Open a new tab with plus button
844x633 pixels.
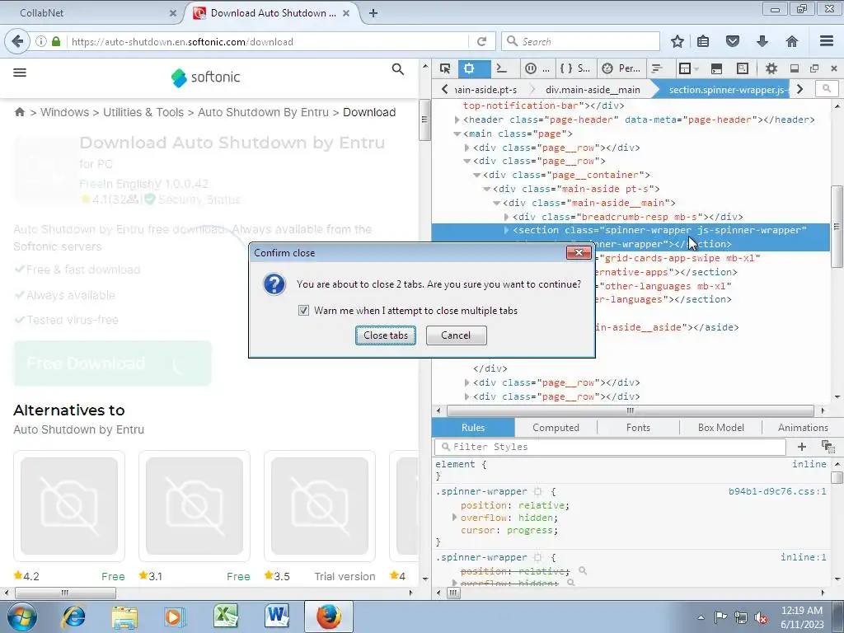(x=373, y=13)
